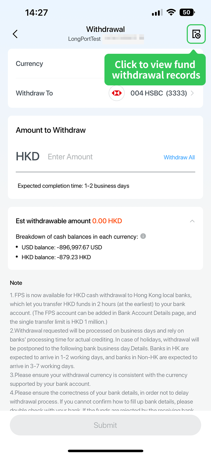Tap the LongPortTest account name

tap(84, 39)
